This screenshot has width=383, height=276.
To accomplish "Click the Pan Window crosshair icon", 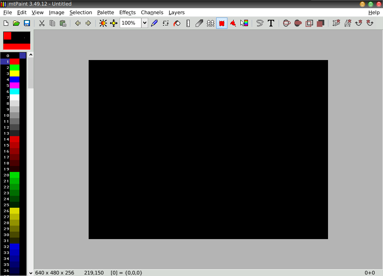I will [114, 23].
